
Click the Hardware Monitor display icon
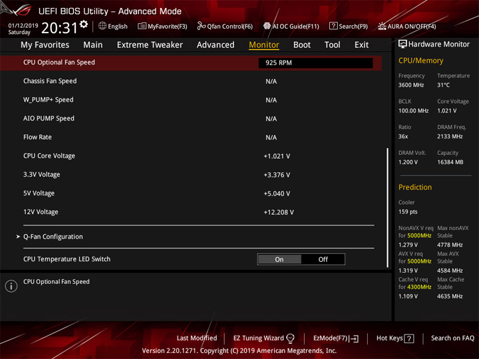(x=402, y=44)
